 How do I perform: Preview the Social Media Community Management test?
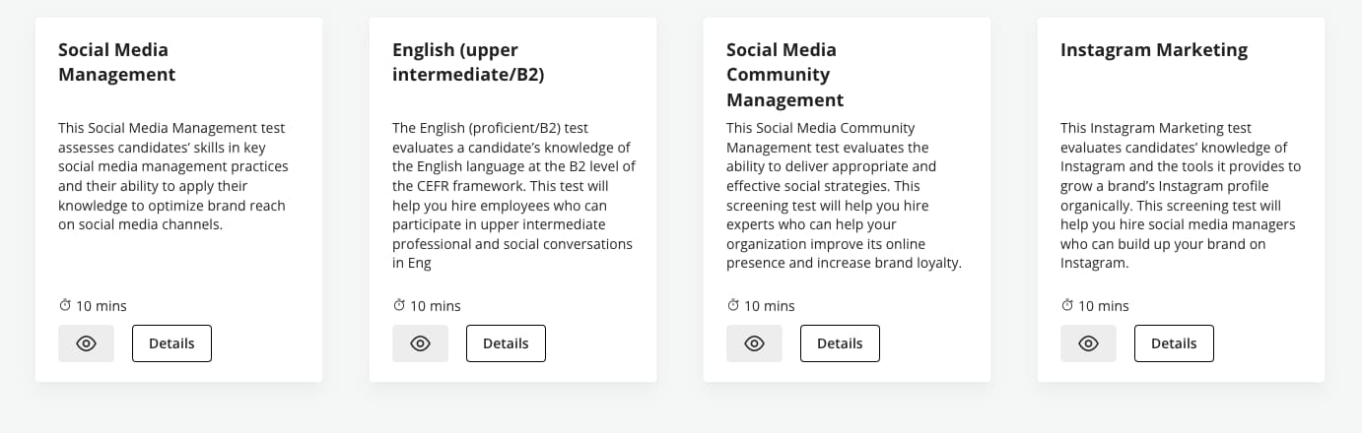click(754, 343)
